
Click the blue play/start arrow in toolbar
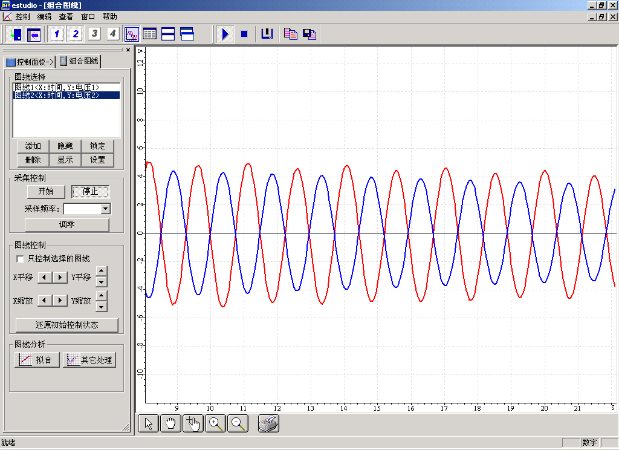[x=225, y=34]
